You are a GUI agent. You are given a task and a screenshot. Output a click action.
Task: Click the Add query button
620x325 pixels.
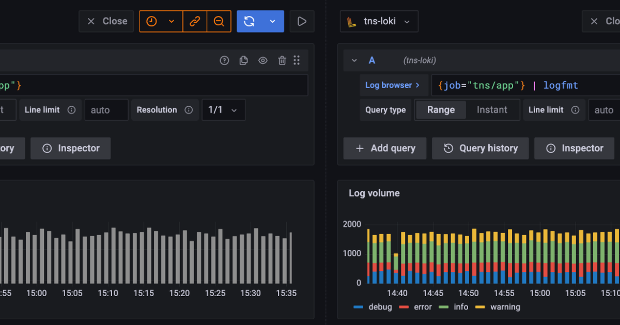tap(385, 148)
